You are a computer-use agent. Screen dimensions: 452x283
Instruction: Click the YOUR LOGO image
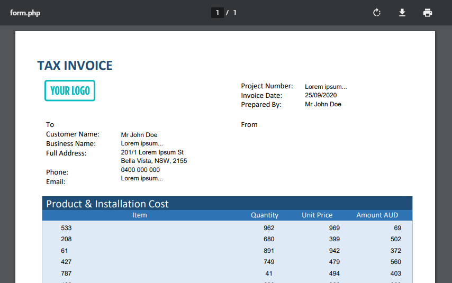pos(70,90)
